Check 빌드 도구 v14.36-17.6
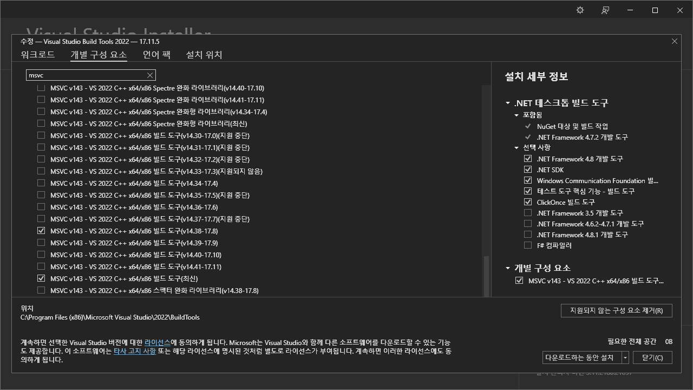This screenshot has height=390, width=693. 41,207
